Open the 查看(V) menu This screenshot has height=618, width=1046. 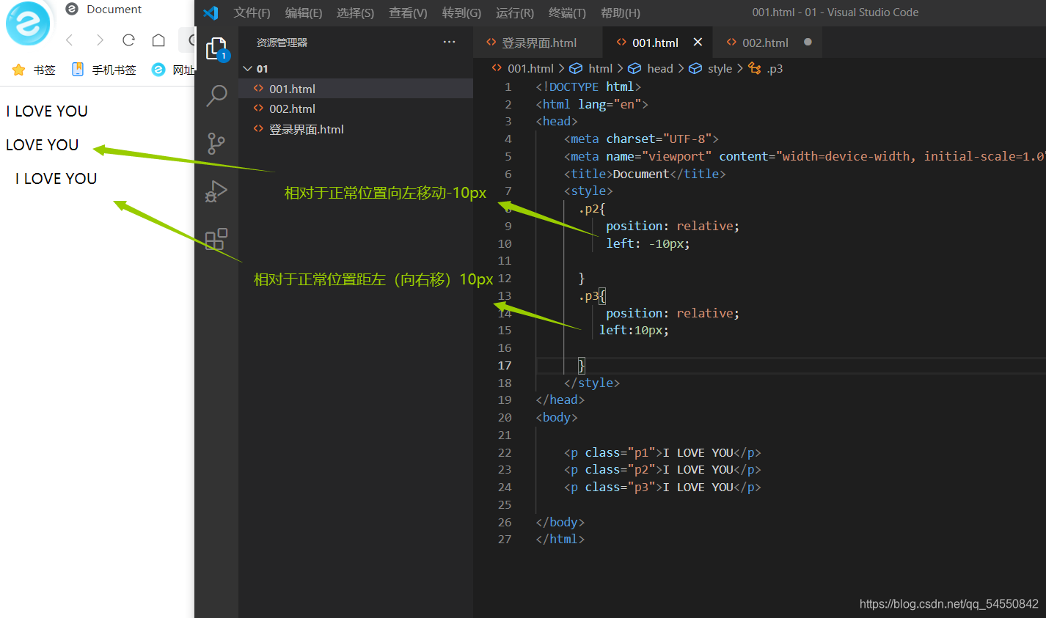[408, 12]
